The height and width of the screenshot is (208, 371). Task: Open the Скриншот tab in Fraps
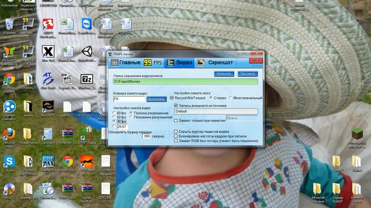tap(215, 62)
